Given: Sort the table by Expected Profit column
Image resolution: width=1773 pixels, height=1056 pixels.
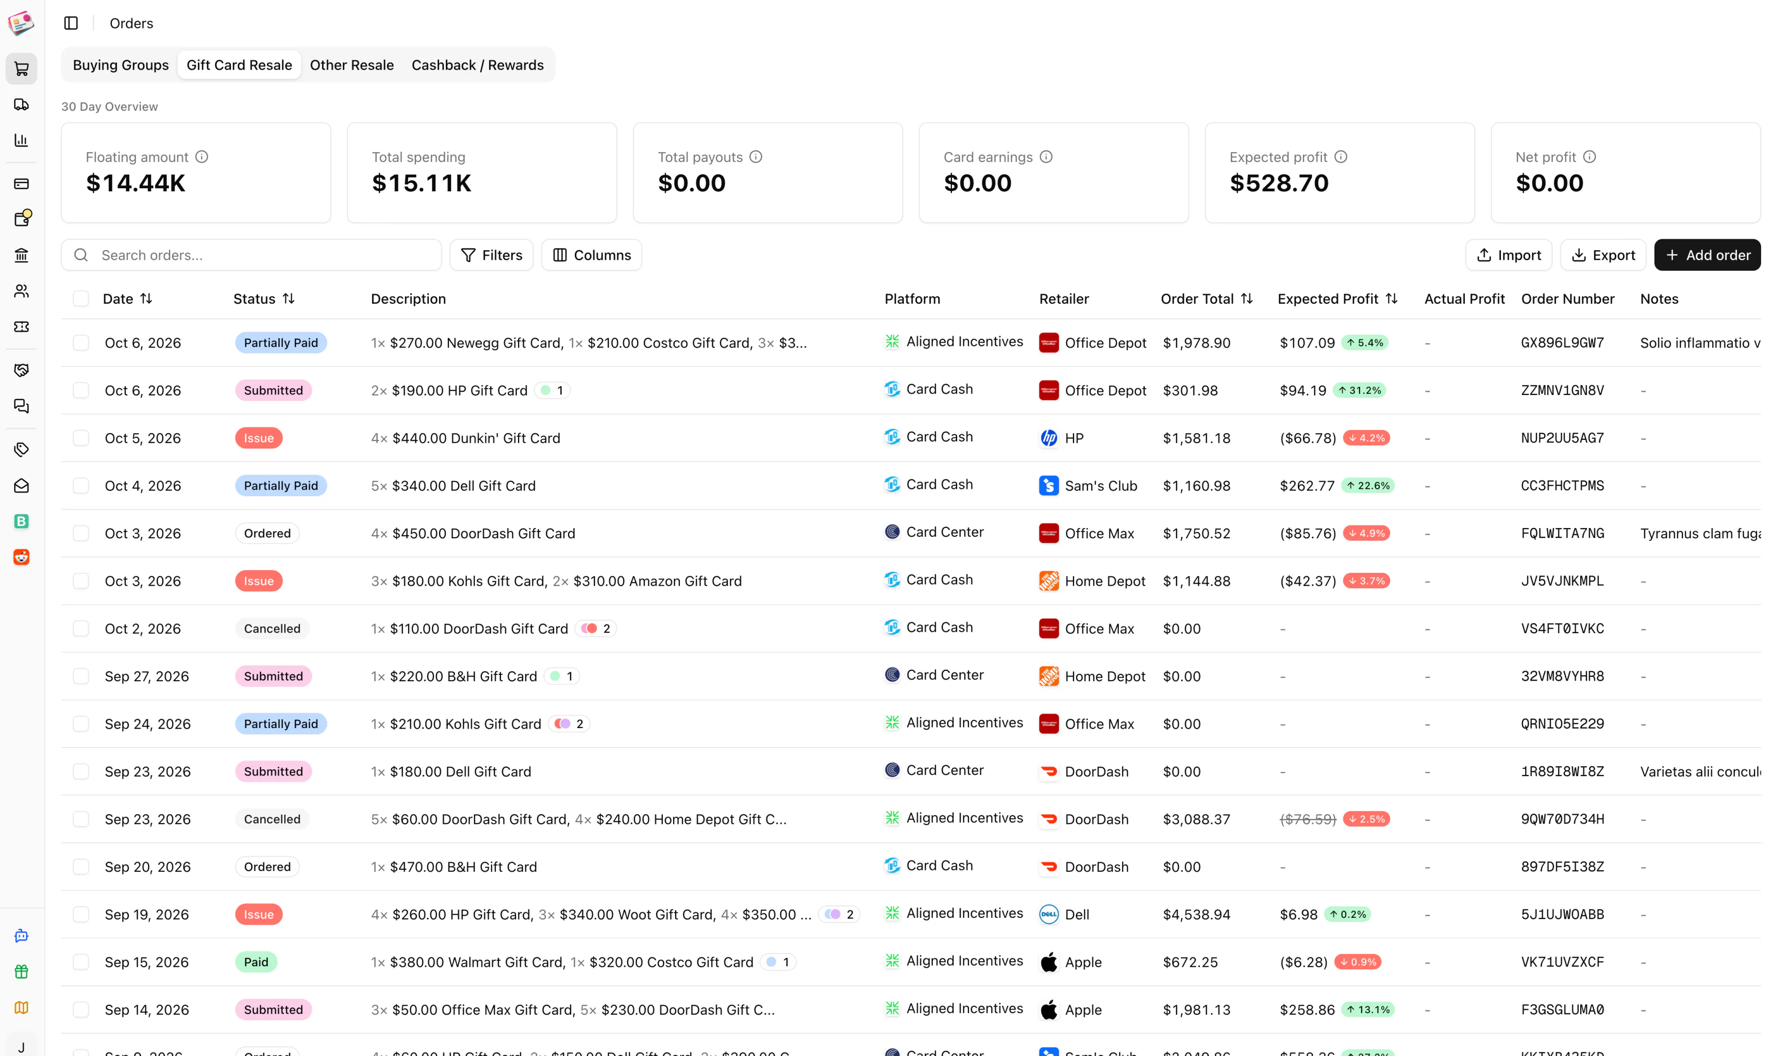Looking at the screenshot, I should [1338, 299].
